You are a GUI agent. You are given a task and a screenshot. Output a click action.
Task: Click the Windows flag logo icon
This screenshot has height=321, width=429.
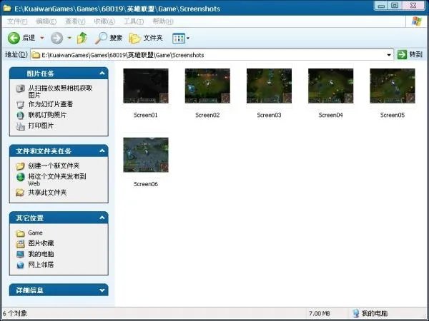pyautogui.click(x=417, y=21)
